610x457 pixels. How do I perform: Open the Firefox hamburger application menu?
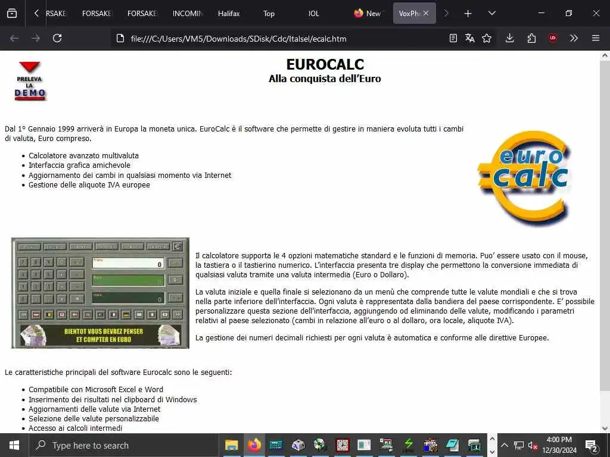click(x=596, y=38)
